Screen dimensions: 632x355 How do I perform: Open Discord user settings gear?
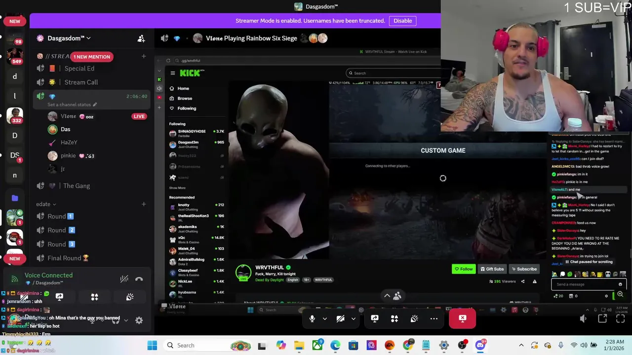tap(139, 320)
